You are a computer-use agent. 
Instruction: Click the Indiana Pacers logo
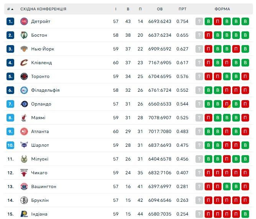tap(24, 214)
